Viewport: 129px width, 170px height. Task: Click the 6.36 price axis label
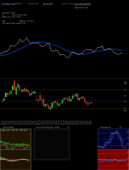click(125, 96)
